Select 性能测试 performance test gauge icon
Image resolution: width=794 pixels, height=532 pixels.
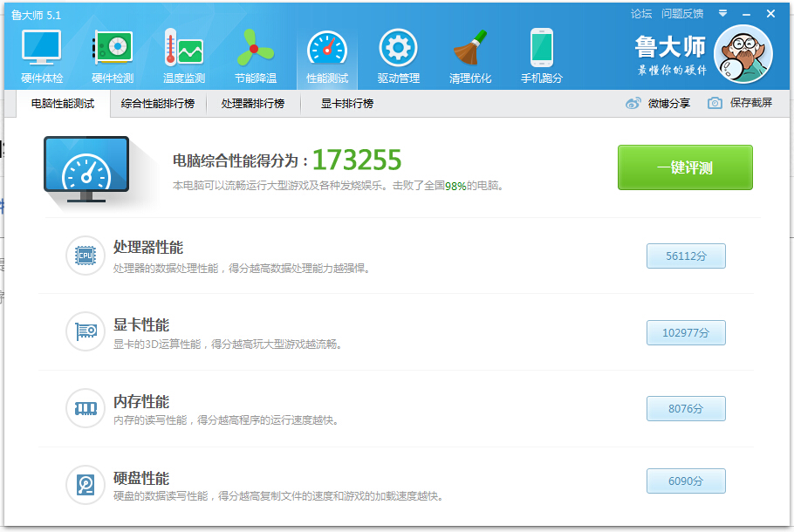tap(327, 49)
